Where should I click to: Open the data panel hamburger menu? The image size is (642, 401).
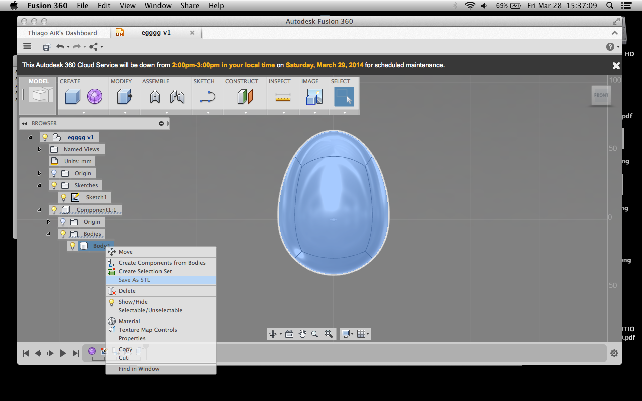click(27, 46)
